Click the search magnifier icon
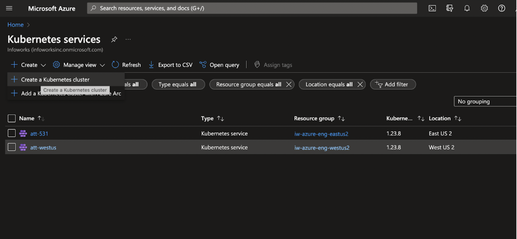The height and width of the screenshot is (239, 517). 93,8
